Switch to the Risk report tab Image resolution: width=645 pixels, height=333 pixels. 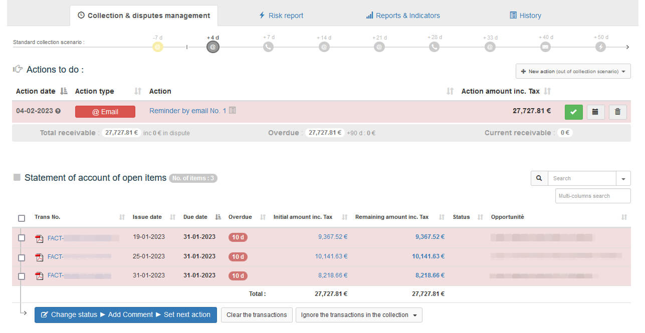281,16
